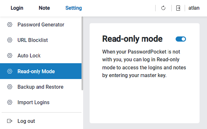Click the hexagon icon beside Auto Lock

point(10,55)
